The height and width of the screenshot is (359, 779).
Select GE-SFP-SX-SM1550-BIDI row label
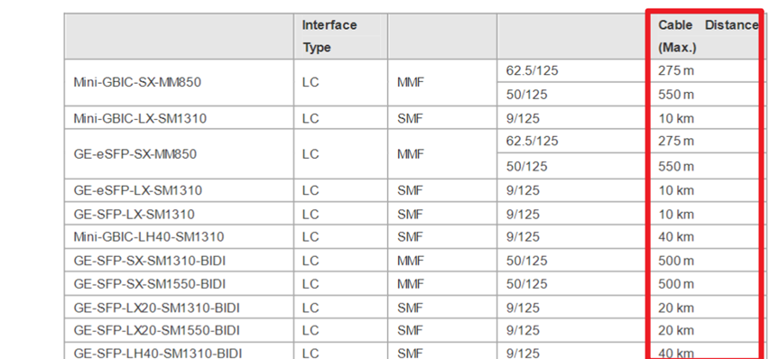click(150, 284)
